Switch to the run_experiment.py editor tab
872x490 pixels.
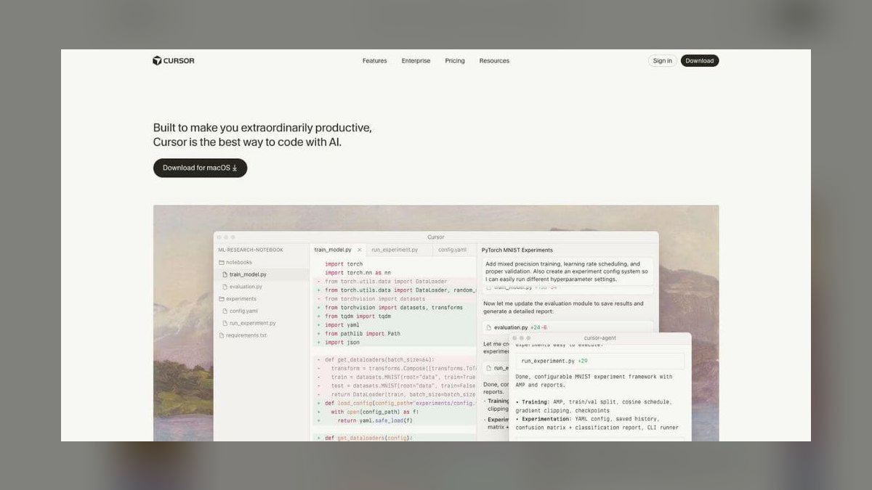[x=395, y=250]
